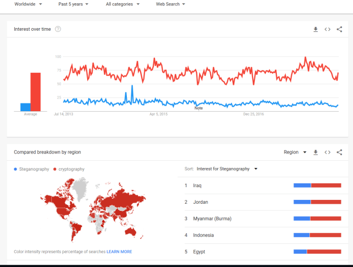Click the Note marker on the chart
This screenshot has height=267, width=353.
(x=199, y=108)
